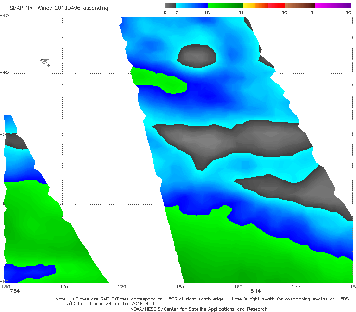The height and width of the screenshot is (312, 356).
Task: Click the magenta-purple segment of the color bar
Action: [333, 6]
